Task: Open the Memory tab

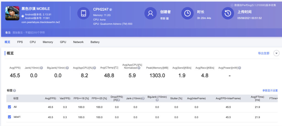Action: pyautogui.click(x=48, y=42)
